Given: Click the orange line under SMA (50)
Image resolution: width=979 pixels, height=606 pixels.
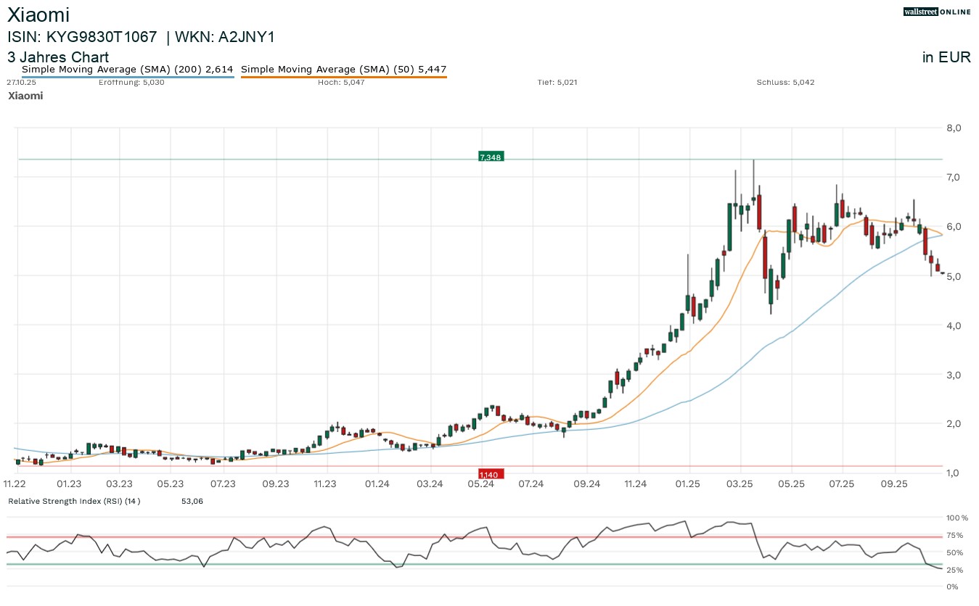Looking at the screenshot, I should 343,77.
